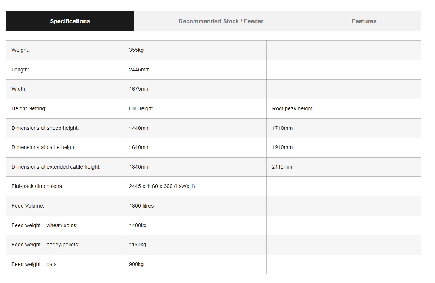Select the 1800 litres feed volume
This screenshot has width=435, height=283.
pyautogui.click(x=141, y=206)
